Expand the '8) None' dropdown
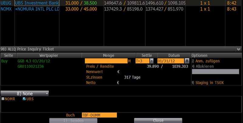Screen dimensions: 243x123 click(x=25, y=94)
